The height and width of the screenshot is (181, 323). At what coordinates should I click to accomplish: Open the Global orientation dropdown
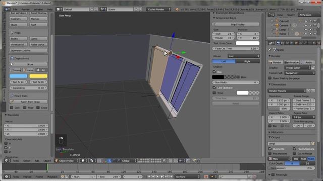tap(129, 161)
